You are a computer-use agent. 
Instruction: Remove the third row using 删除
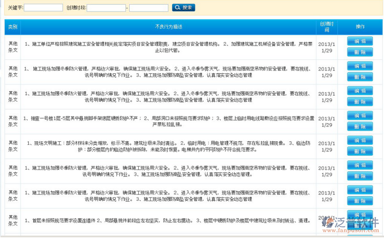coord(360,102)
